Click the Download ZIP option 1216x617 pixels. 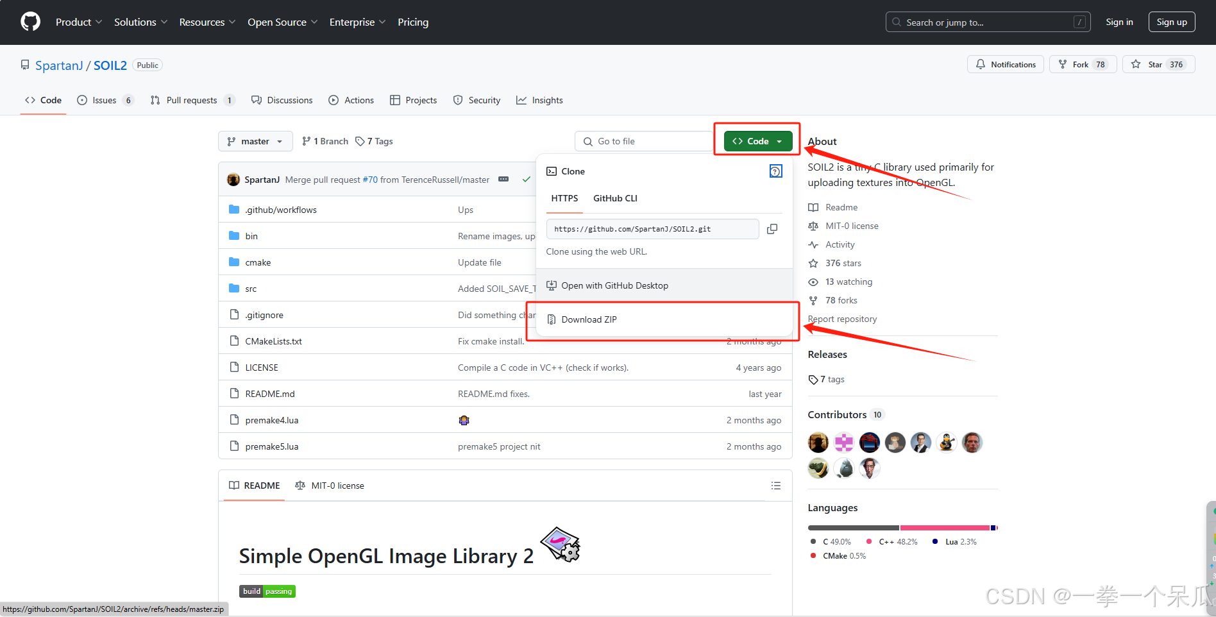[x=589, y=319]
